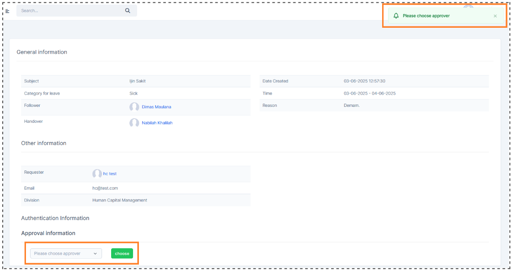
Task: Open Dimas Maulana follower profile link
Action: point(156,107)
